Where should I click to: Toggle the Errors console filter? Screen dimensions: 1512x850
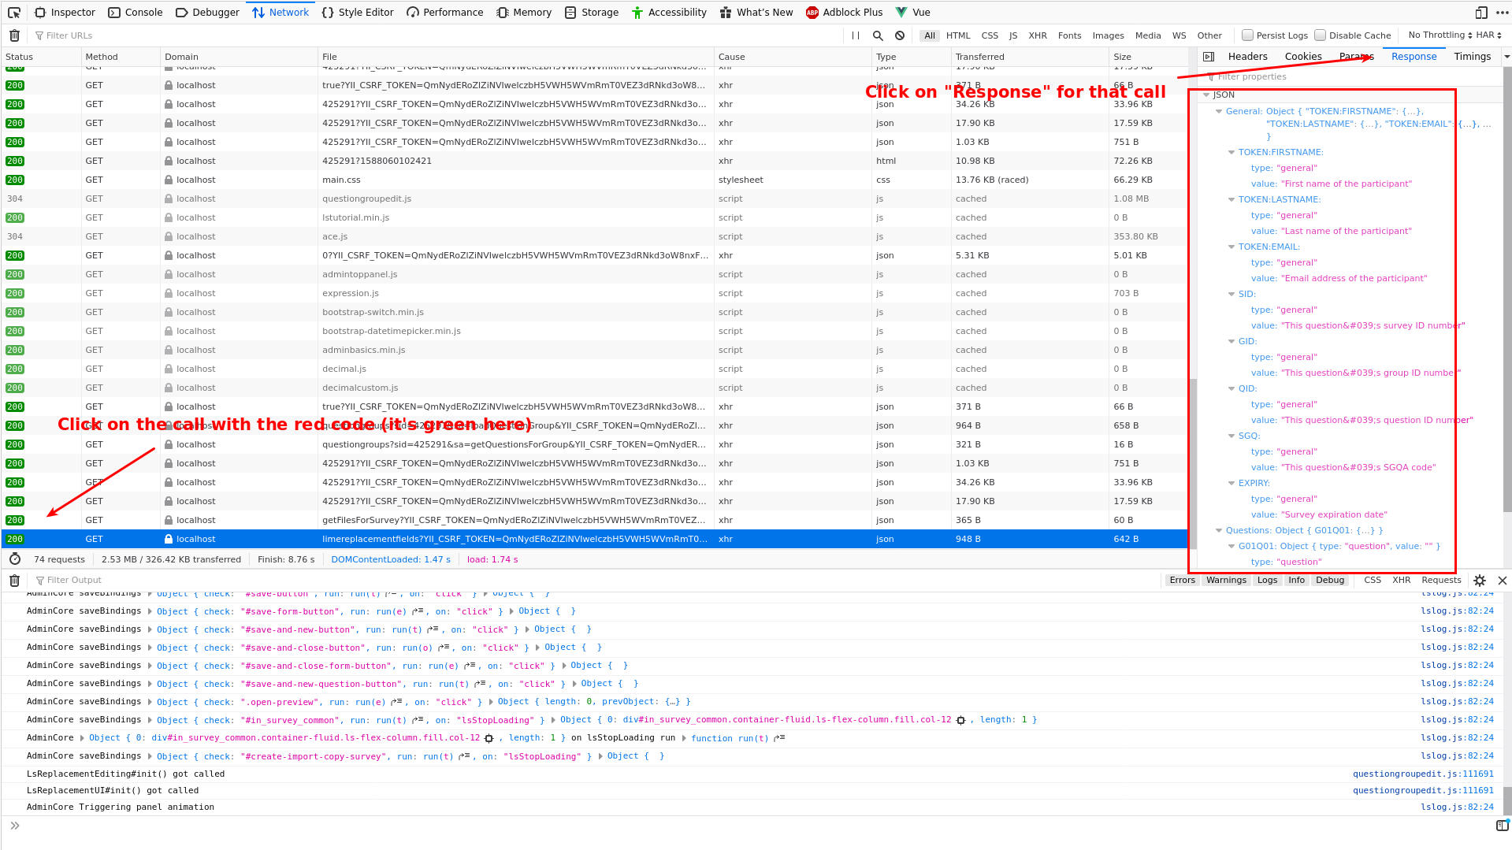tap(1182, 581)
